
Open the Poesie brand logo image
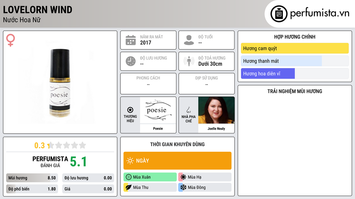point(158,110)
